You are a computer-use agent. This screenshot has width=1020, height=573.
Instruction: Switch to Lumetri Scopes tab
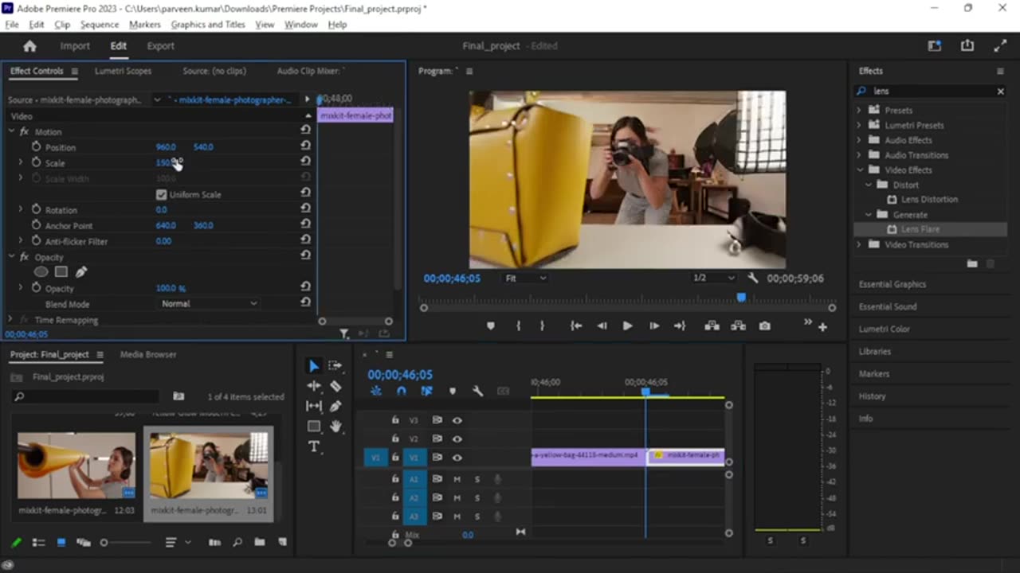click(x=123, y=71)
